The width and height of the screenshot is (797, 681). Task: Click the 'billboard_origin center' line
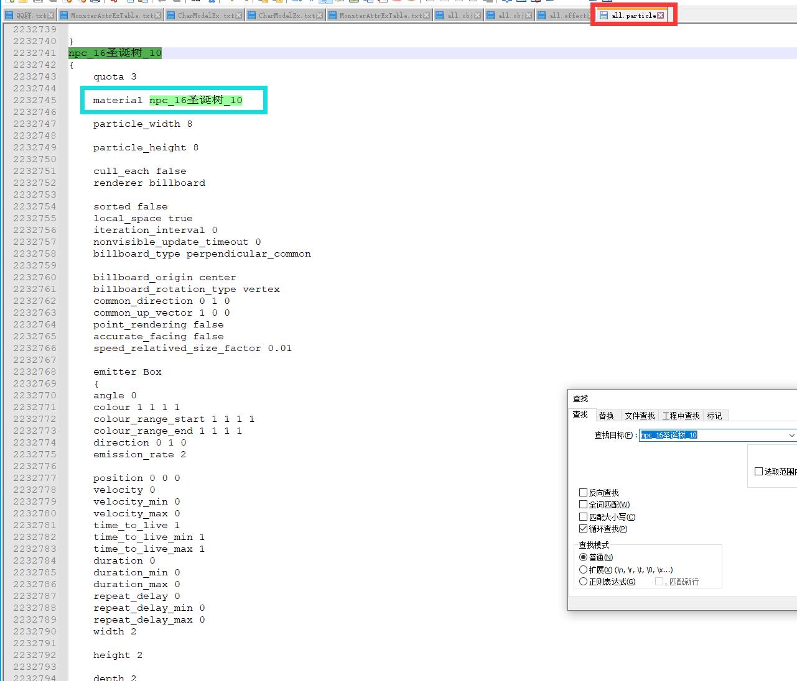click(165, 277)
